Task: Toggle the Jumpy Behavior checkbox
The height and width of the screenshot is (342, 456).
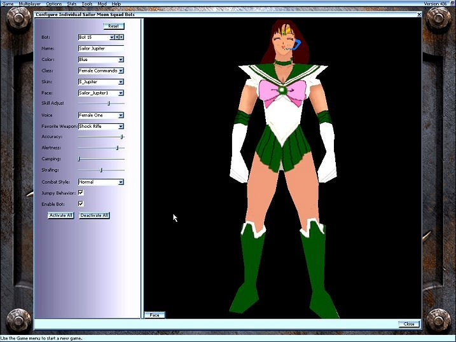Action: coord(81,193)
